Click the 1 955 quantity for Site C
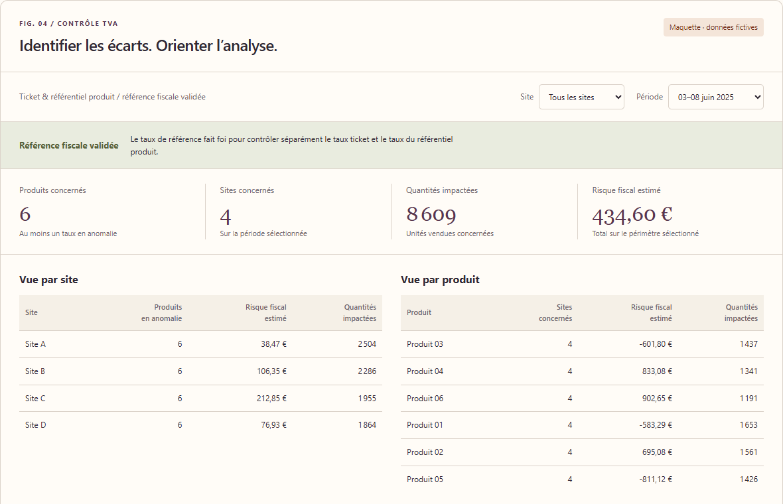The height and width of the screenshot is (504, 783). 367,398
